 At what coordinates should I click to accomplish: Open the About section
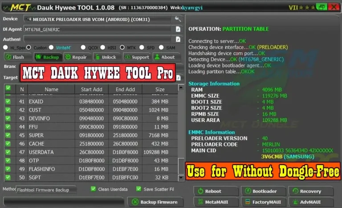coord(167,57)
